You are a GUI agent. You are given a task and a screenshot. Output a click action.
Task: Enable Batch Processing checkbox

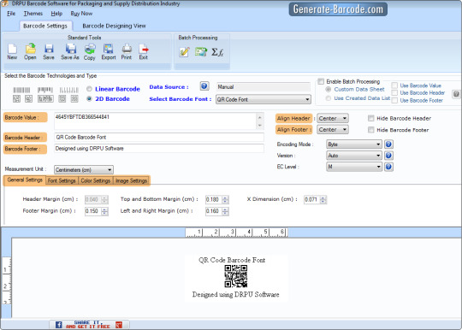point(321,81)
